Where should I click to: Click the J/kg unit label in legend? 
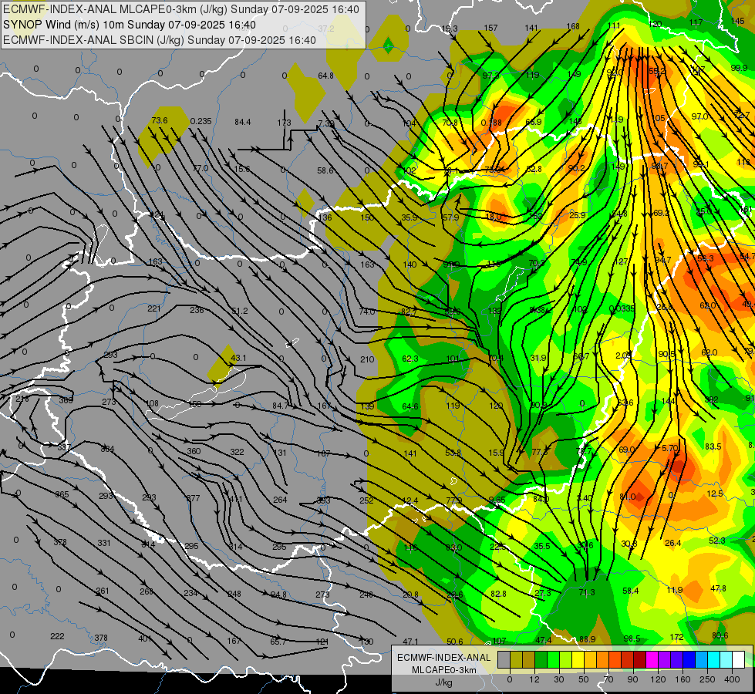point(443,682)
